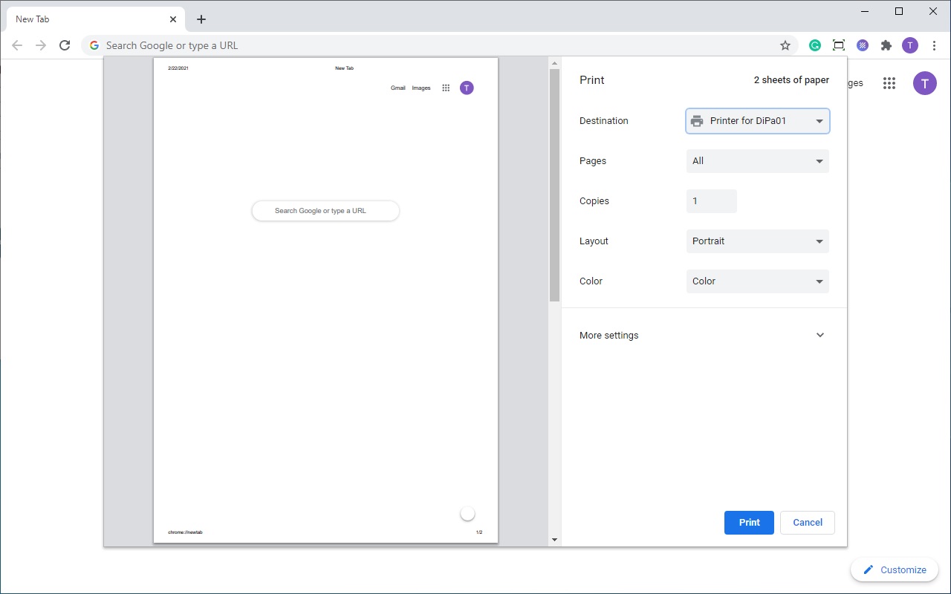Cancel the print dialog
The image size is (951, 594).
[807, 523]
